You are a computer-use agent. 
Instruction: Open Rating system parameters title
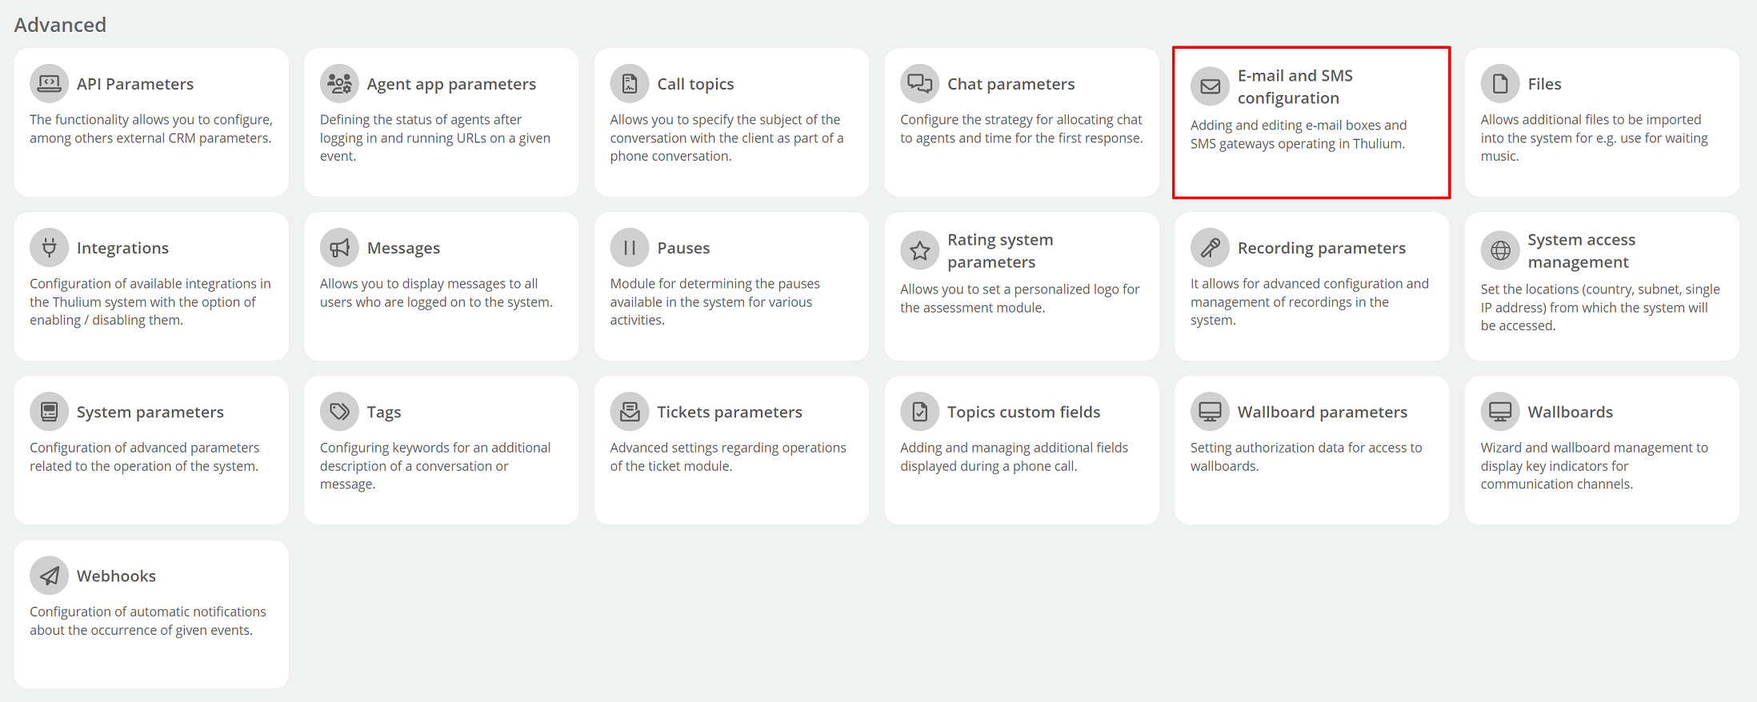click(1000, 250)
